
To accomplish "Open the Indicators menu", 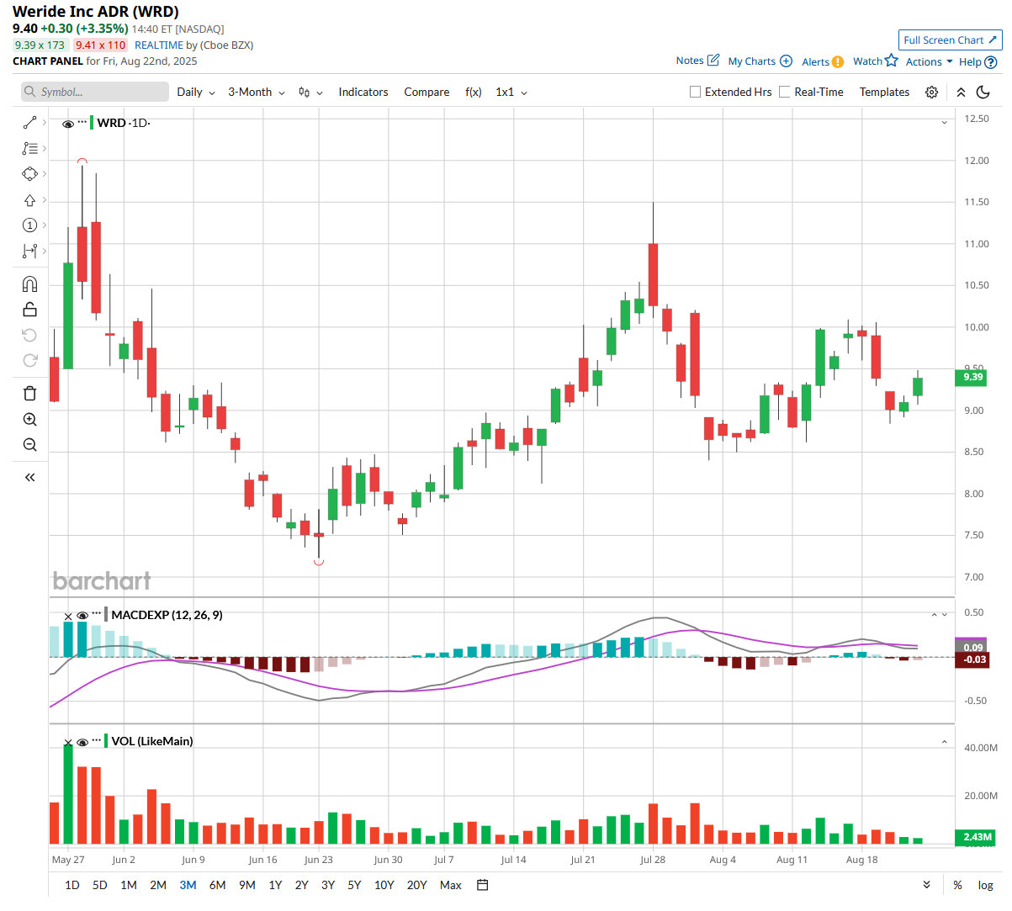I will [363, 92].
